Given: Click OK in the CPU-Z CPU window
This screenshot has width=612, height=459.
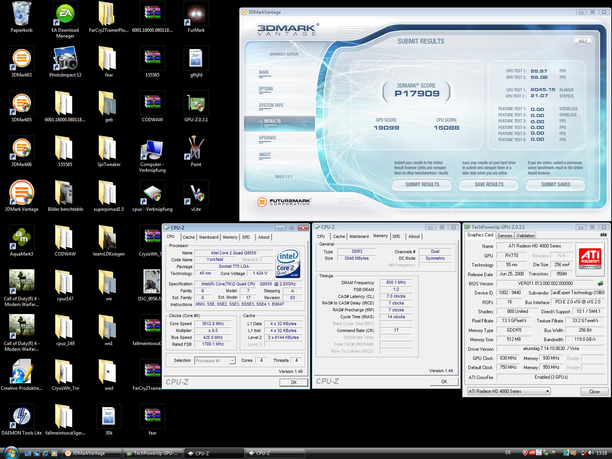Looking at the screenshot, I should pos(294,382).
